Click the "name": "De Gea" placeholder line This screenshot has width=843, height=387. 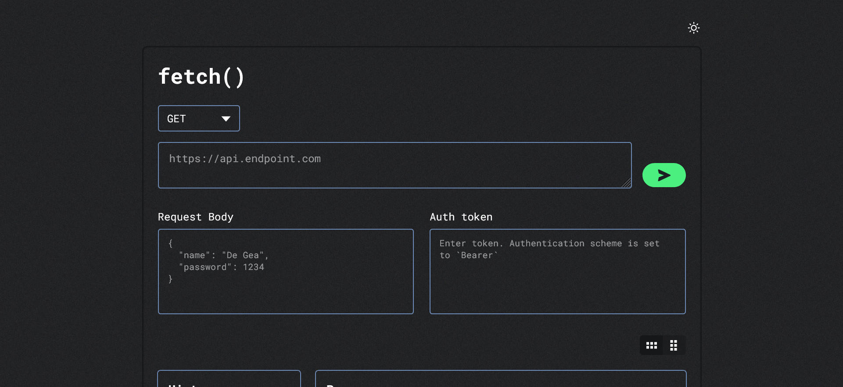click(x=223, y=255)
